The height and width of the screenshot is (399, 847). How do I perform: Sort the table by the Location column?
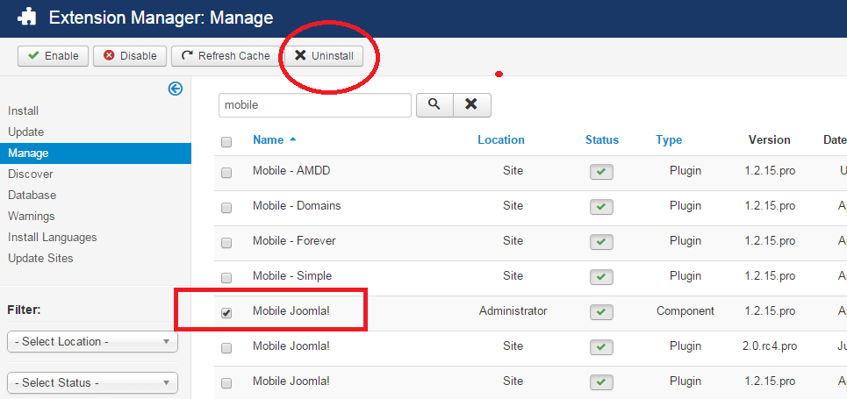[x=501, y=139]
